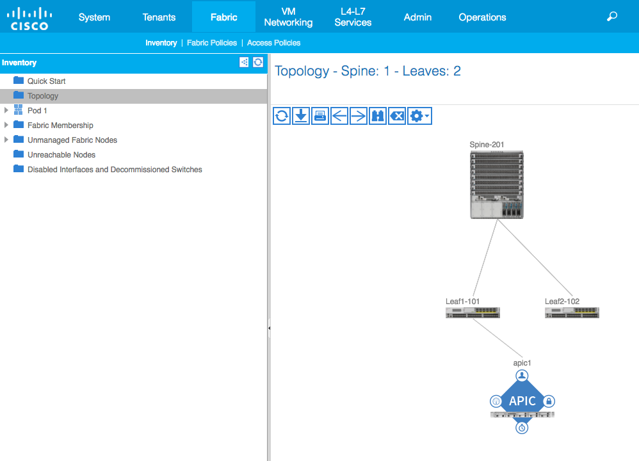Expand the Unmanaged Fabric Nodes tree node
Image resolution: width=639 pixels, height=461 pixels.
pos(6,140)
